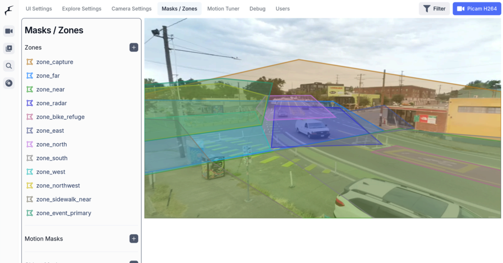
Task: Select zone_radar in the zones list
Action: coord(52,103)
